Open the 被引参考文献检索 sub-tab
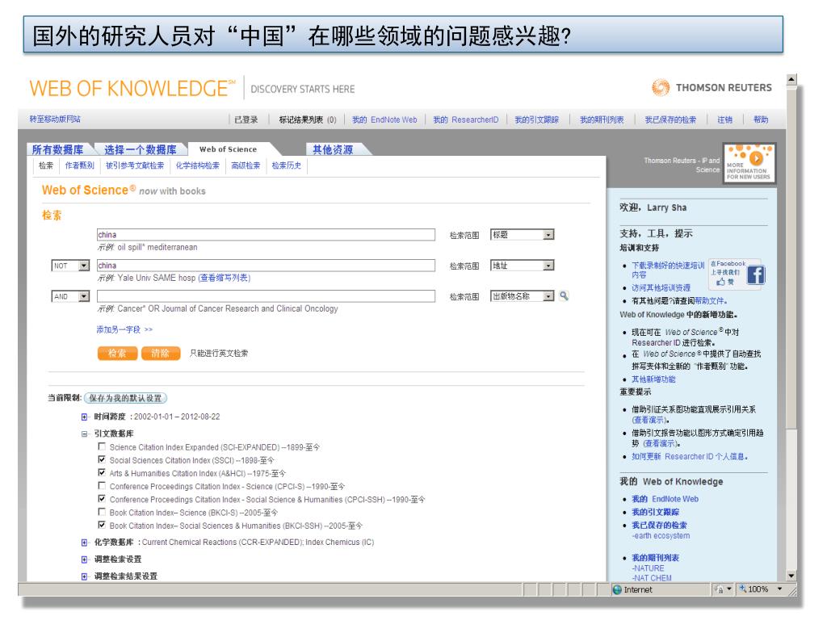The image size is (827, 620). [x=135, y=165]
